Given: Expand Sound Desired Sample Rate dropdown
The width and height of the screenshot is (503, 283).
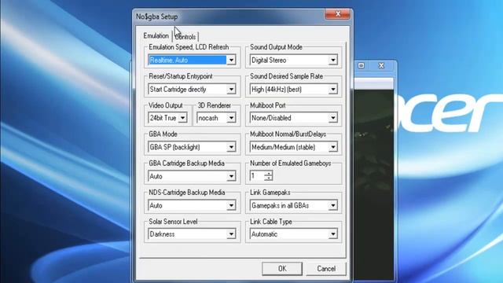Looking at the screenshot, I should (x=332, y=89).
